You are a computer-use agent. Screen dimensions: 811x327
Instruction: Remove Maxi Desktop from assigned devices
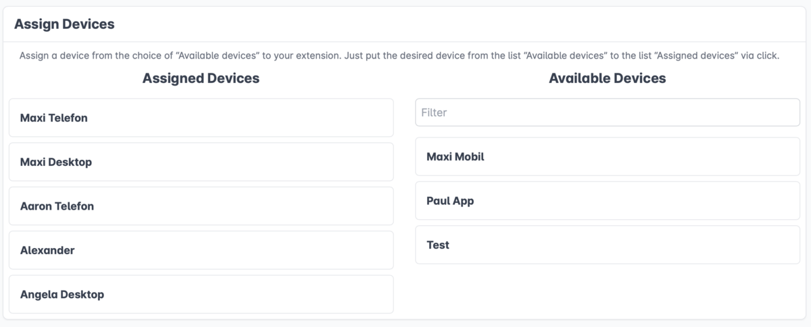201,162
